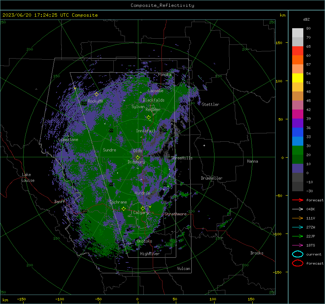Click the Stettler town label
This screenshot has height=304, width=325.
pyautogui.click(x=211, y=104)
